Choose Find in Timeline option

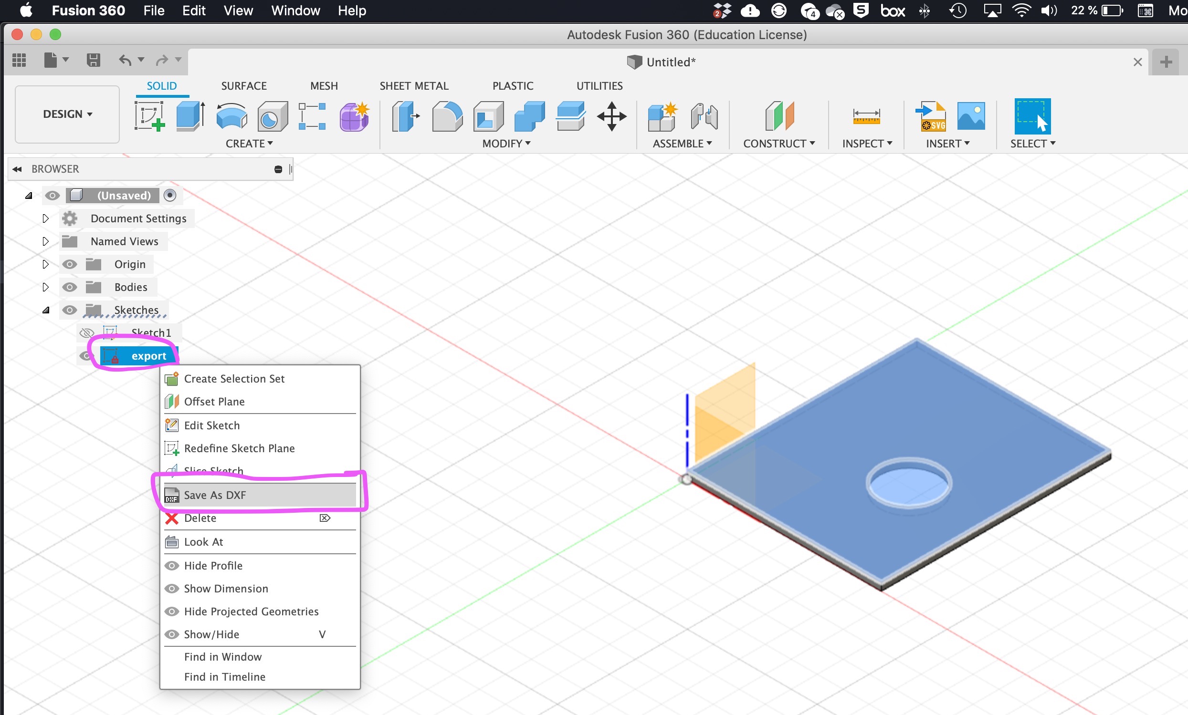click(x=260, y=677)
